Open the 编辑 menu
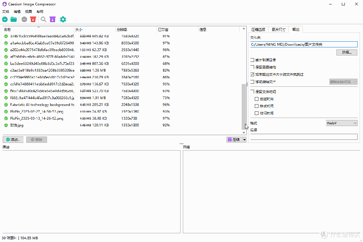 17,11
